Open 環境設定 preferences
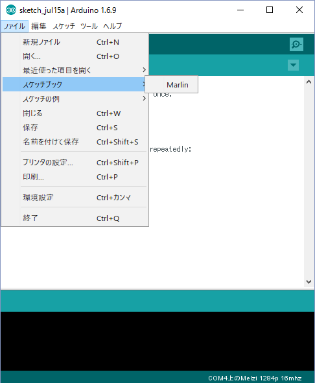 tap(75, 198)
